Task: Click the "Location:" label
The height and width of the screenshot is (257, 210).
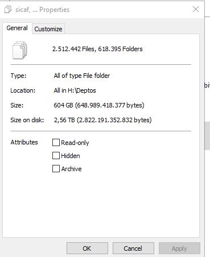Action: point(23,90)
